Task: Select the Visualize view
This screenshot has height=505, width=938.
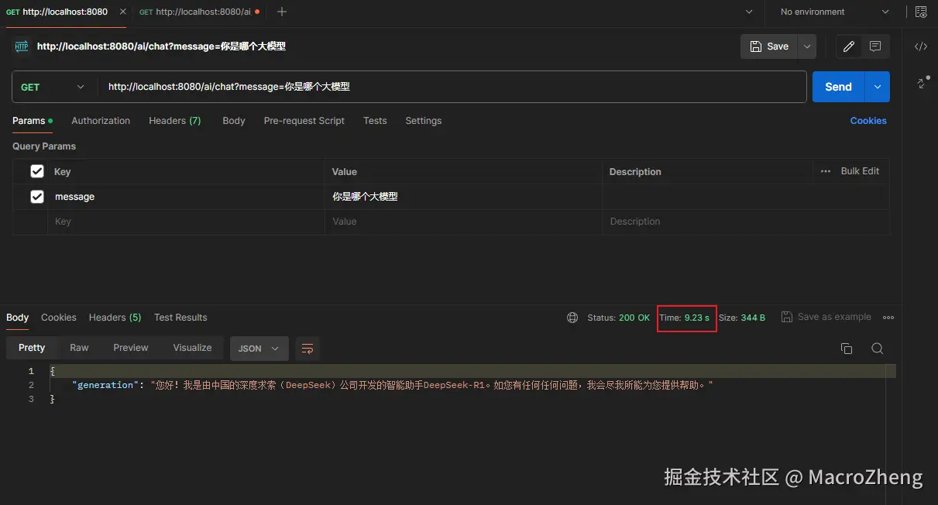Action: tap(192, 348)
